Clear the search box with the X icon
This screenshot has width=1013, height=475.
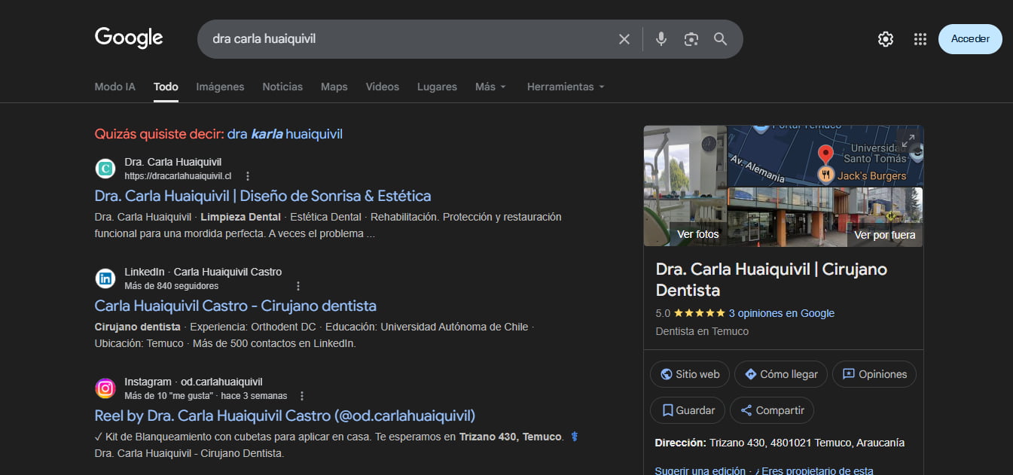(624, 39)
